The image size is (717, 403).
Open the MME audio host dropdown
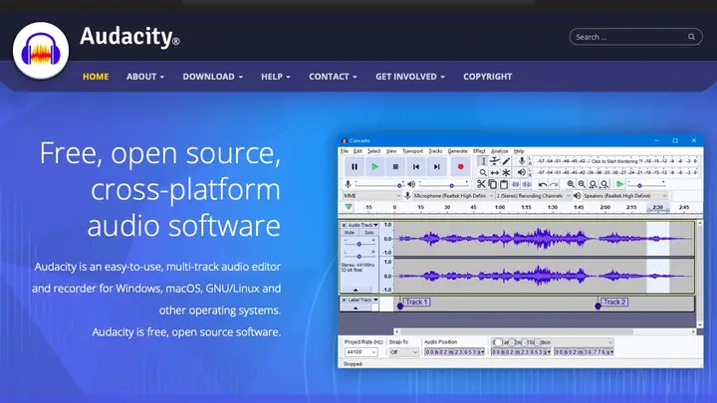[371, 196]
